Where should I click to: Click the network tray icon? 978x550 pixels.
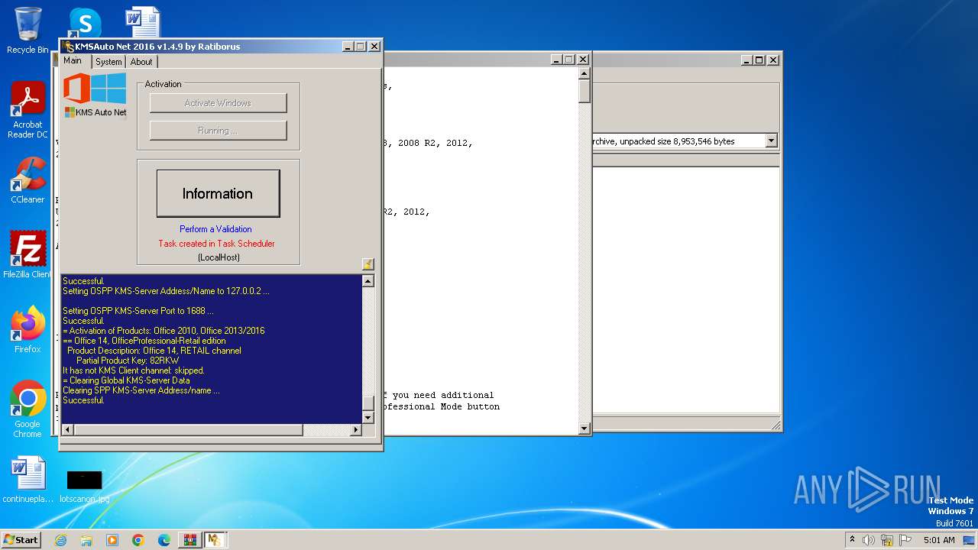pyautogui.click(x=886, y=540)
